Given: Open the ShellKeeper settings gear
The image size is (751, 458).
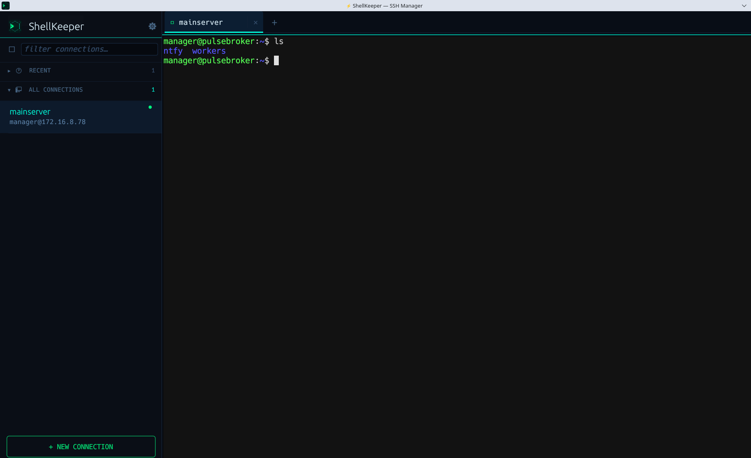Looking at the screenshot, I should pos(152,26).
